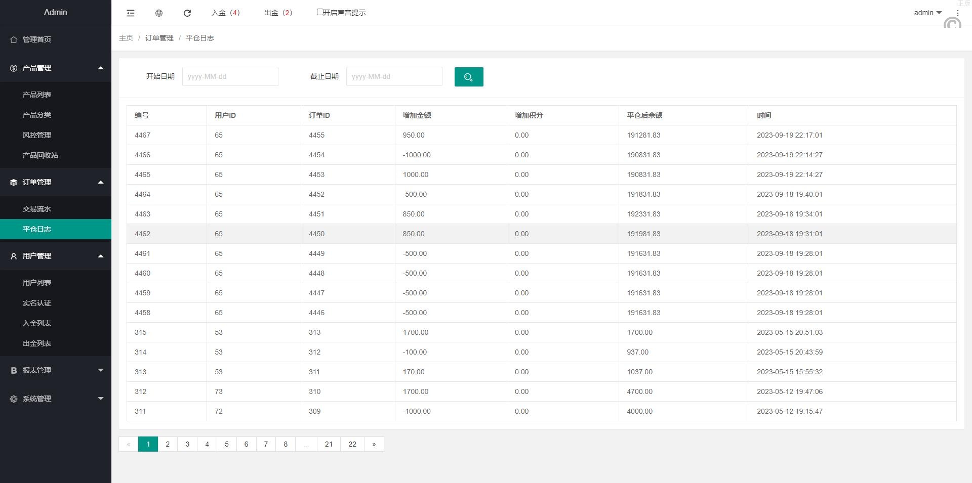This screenshot has height=483, width=972.
Task: Expand the 报表管理 menu arrow
Action: pyautogui.click(x=101, y=370)
